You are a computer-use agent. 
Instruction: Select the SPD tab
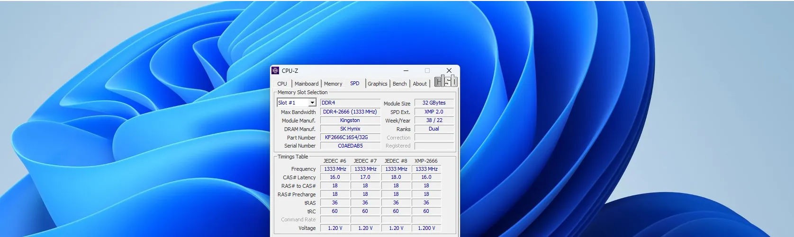(355, 83)
